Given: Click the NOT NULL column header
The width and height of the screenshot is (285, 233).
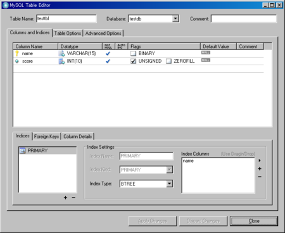Looking at the screenshot, I should point(109,46).
